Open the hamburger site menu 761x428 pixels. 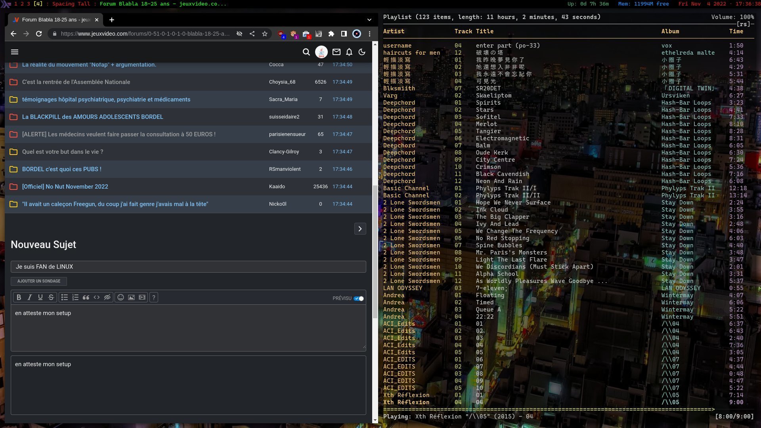(15, 52)
